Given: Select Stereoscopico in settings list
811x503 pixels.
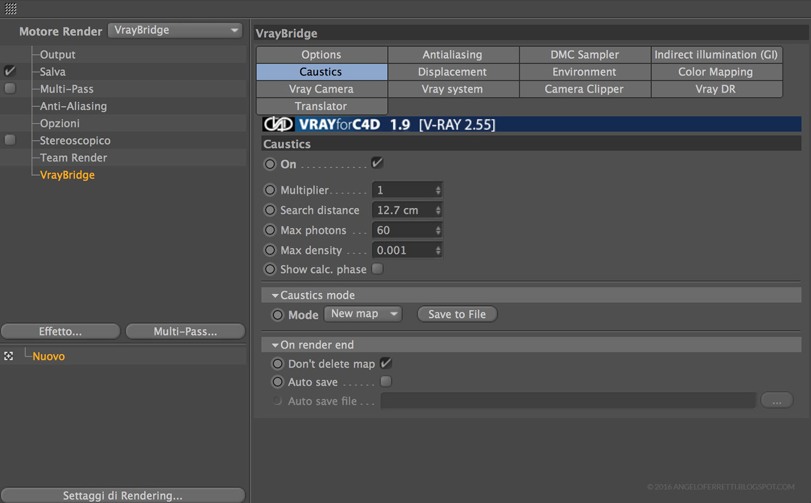Looking at the screenshot, I should (75, 141).
